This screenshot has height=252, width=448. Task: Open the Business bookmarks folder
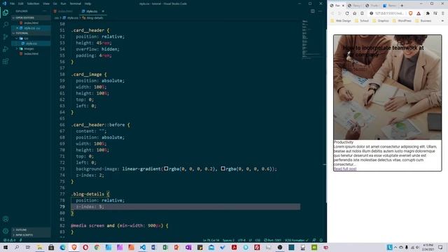[x=423, y=21]
